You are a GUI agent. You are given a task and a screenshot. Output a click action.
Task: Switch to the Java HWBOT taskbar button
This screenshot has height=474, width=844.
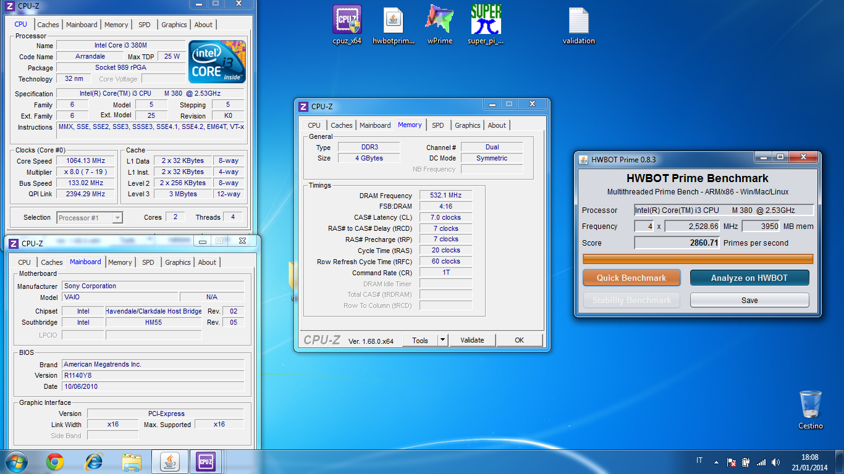pos(170,462)
